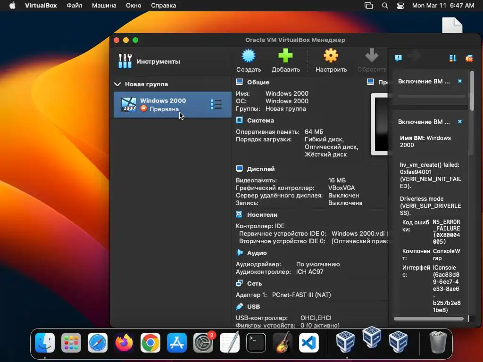Click the VBoxVGA graphics controller value
483x362 pixels.
click(x=341, y=188)
